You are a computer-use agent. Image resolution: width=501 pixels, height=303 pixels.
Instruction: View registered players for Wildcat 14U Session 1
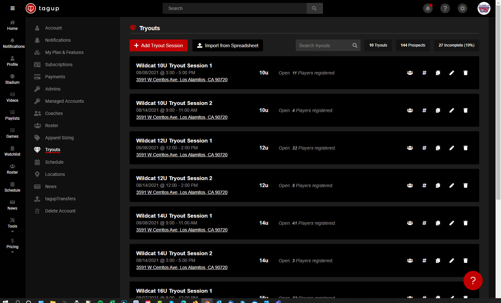click(410, 223)
